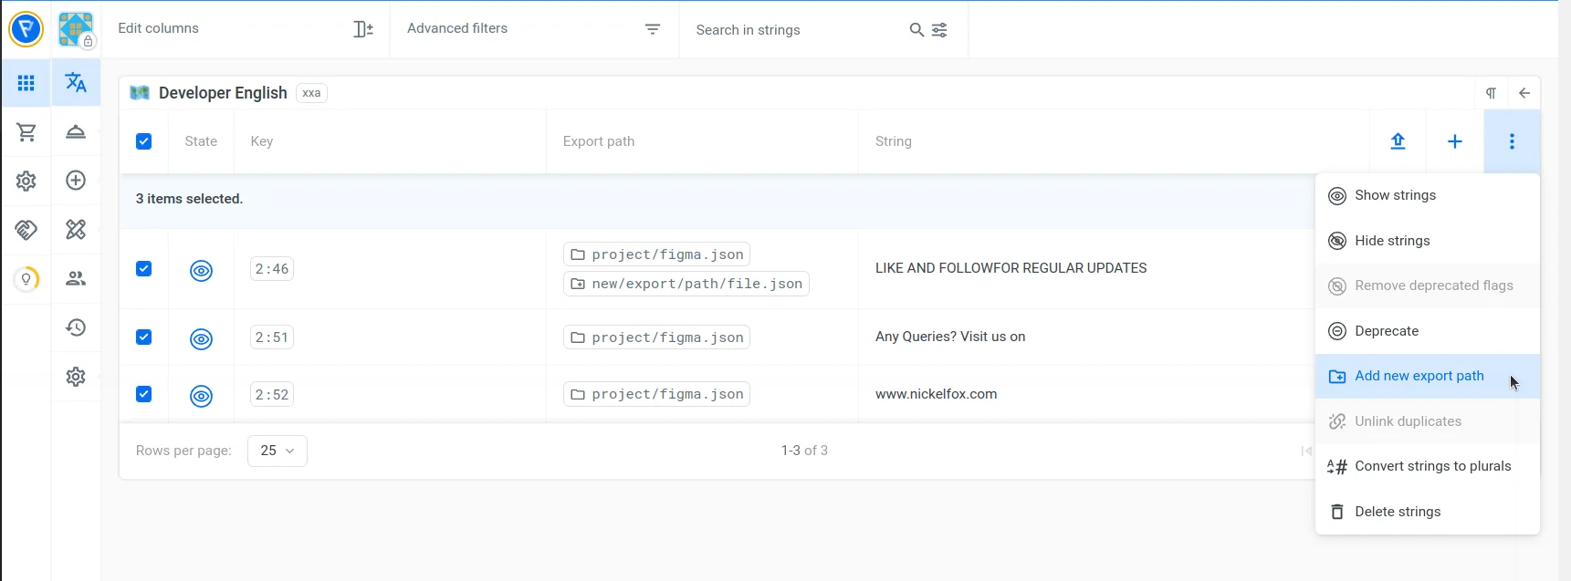Click the new/export/path/file.json path chip
The width and height of the screenshot is (1571, 581).
[x=686, y=284]
